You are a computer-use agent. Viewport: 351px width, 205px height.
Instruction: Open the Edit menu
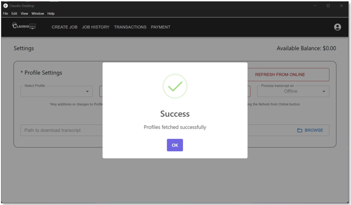14,14
